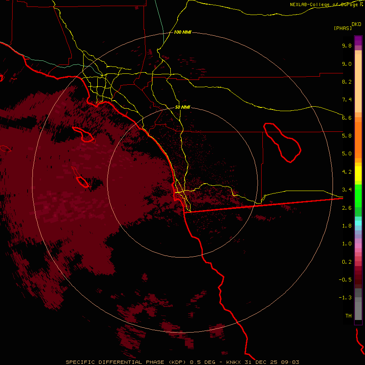Image resolution: width=365 pixels, height=365 pixels.
Task: Click the 1.0 scale value
Action: click(347, 244)
